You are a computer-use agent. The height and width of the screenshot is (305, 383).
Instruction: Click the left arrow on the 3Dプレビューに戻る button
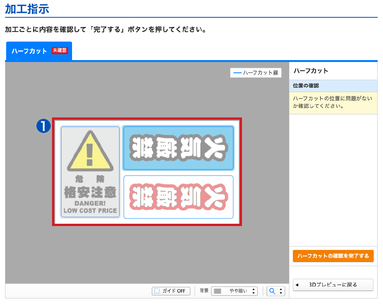click(297, 285)
